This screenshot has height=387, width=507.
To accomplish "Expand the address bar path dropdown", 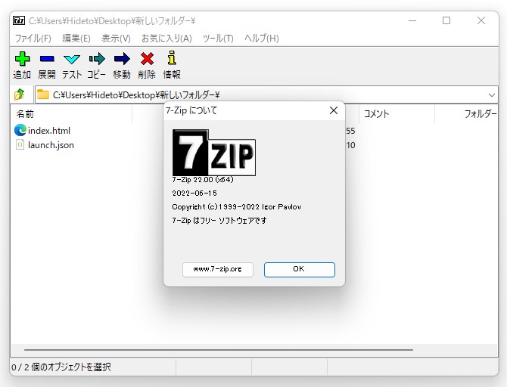I will tap(491, 95).
